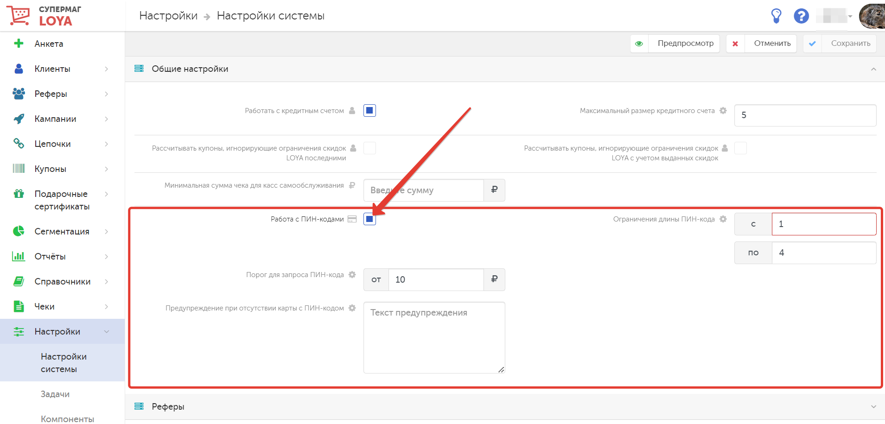Click the user avatar photo

872,16
